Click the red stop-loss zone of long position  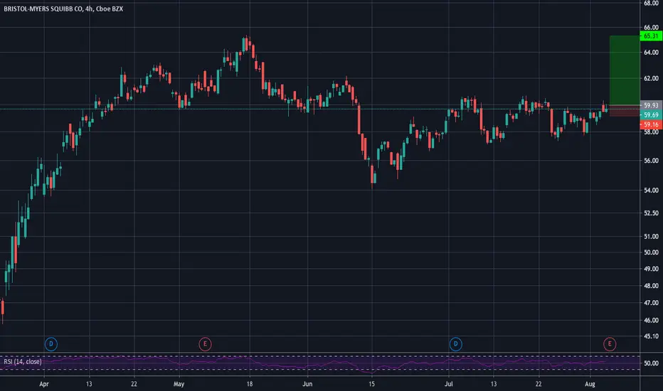tap(625, 111)
